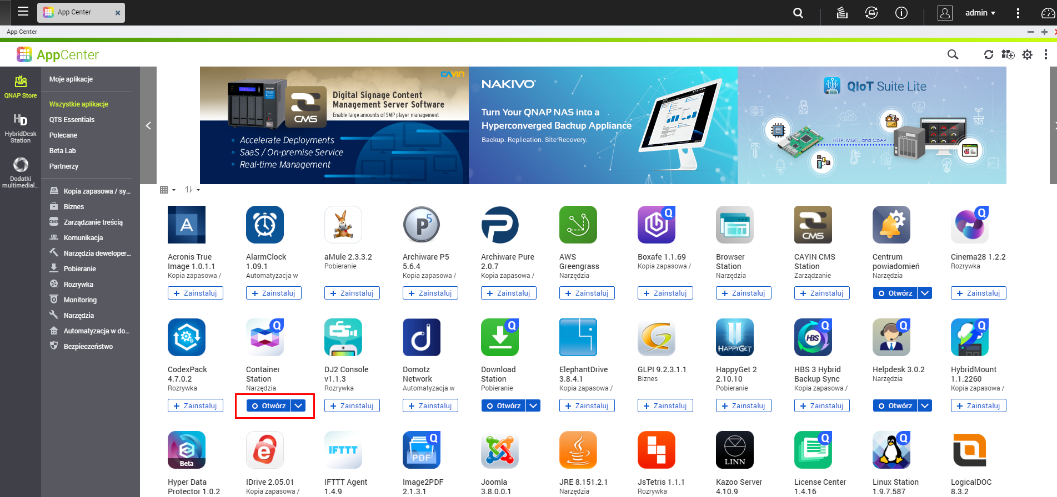Open manual install icon in App Center
1057x497 pixels.
(1008, 54)
